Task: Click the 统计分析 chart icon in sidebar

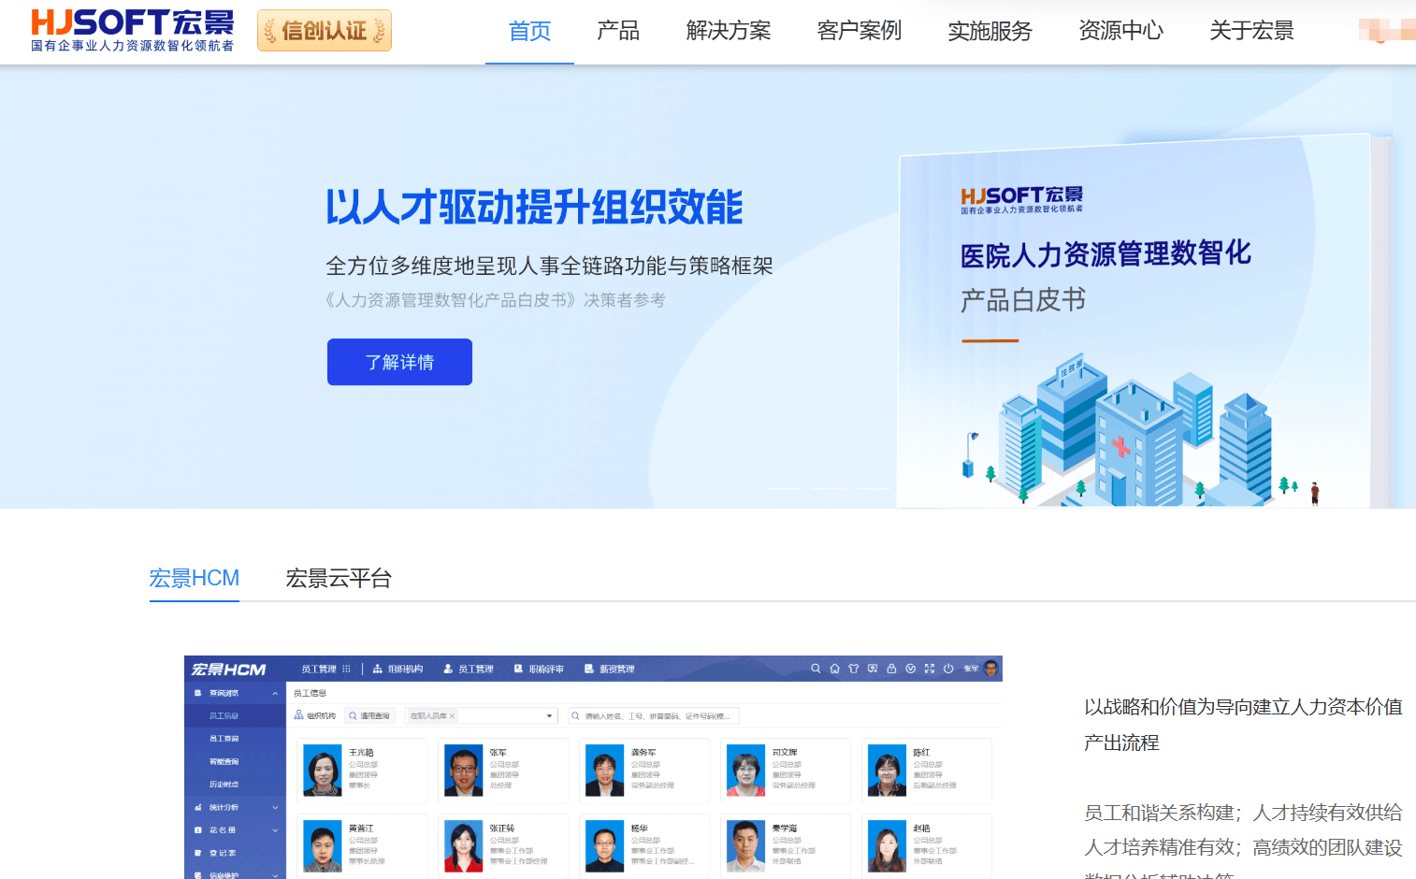Action: [x=198, y=807]
